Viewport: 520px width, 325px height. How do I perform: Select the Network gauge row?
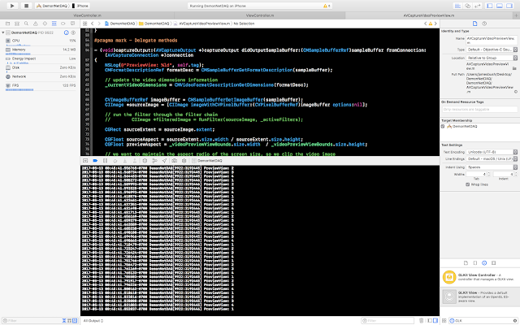(x=40, y=76)
